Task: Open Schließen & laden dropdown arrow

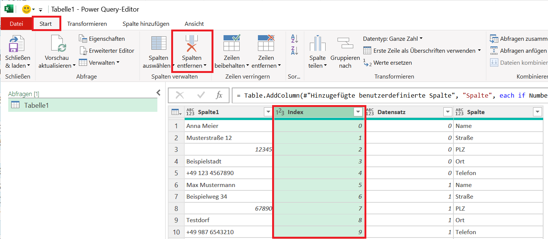Action: click(x=28, y=66)
